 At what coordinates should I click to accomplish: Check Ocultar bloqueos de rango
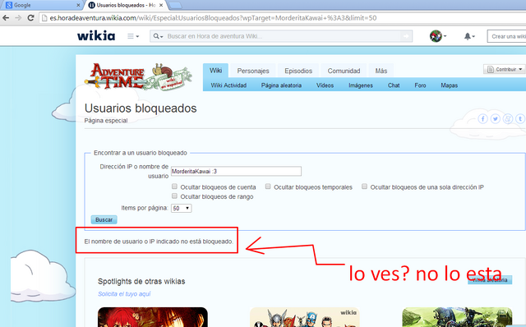pos(174,196)
